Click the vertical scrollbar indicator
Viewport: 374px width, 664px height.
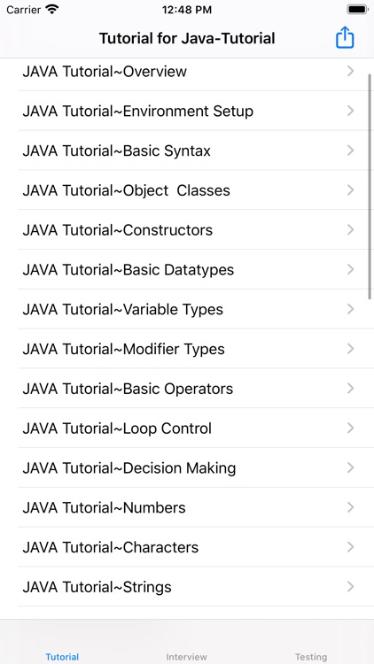[x=370, y=187]
